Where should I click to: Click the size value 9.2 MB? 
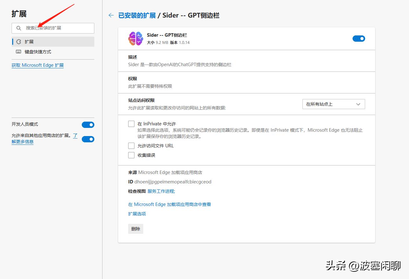click(162, 43)
